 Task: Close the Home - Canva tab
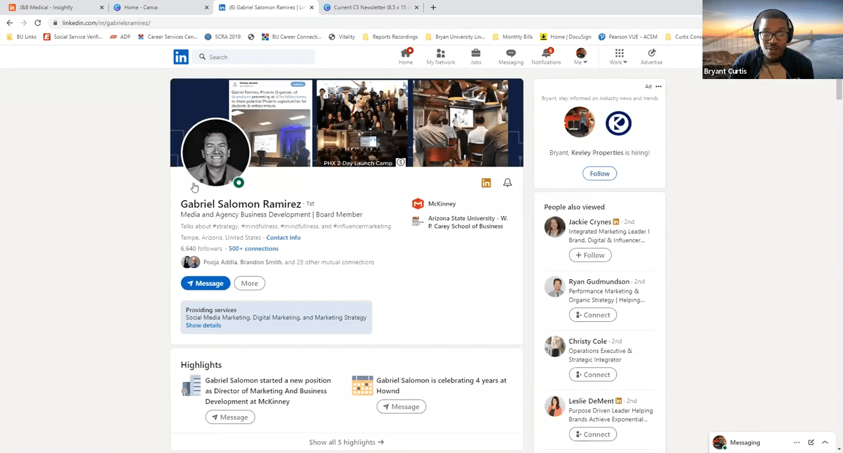(206, 8)
